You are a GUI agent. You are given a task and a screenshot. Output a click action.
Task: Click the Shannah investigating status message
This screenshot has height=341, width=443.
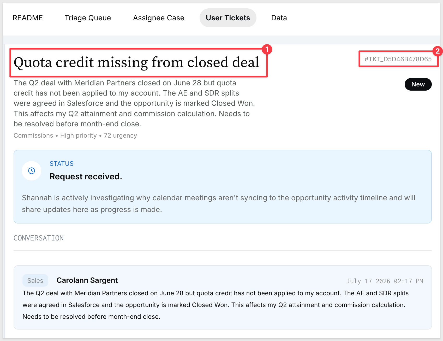[219, 204]
